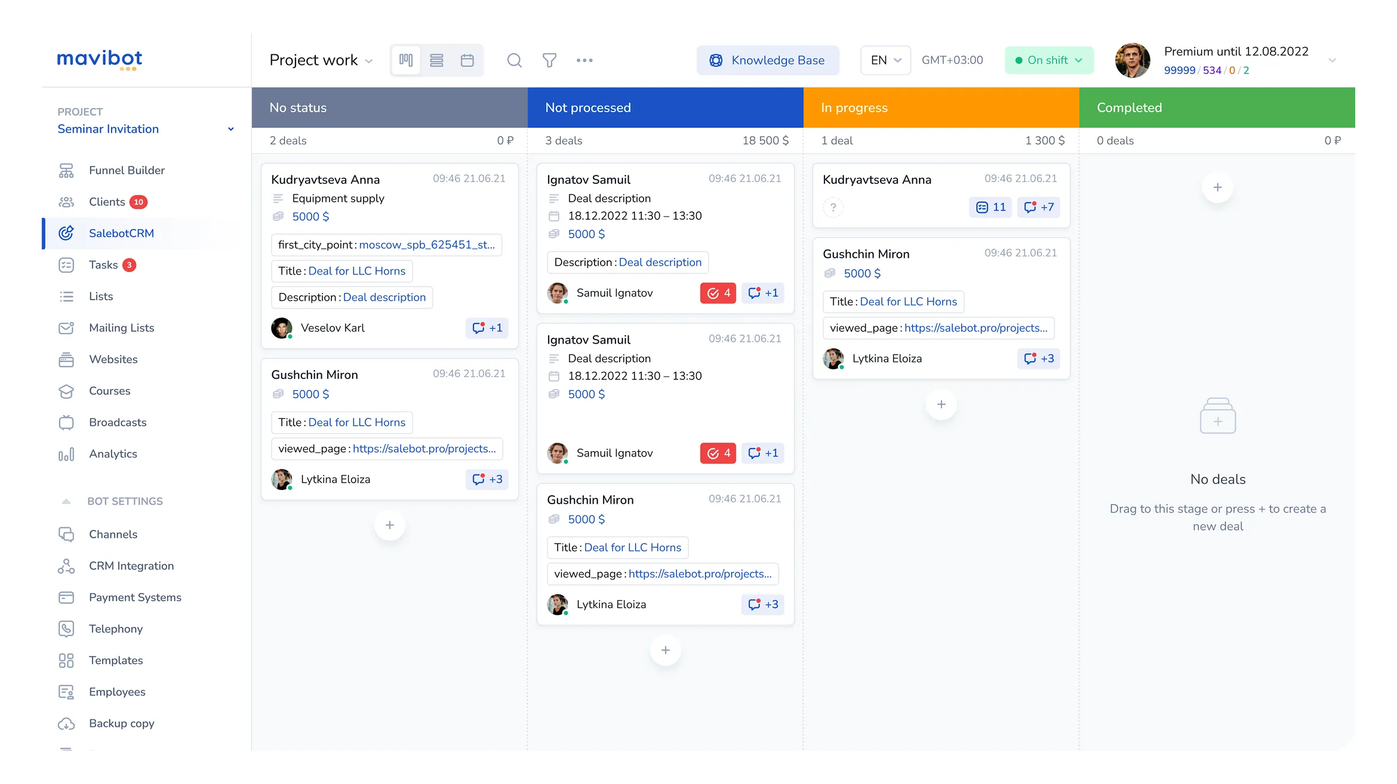
Task: Expand the Project work dropdown
Action: tap(321, 60)
